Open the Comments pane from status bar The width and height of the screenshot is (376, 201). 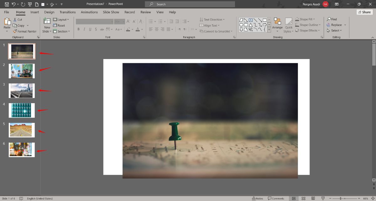(x=276, y=198)
